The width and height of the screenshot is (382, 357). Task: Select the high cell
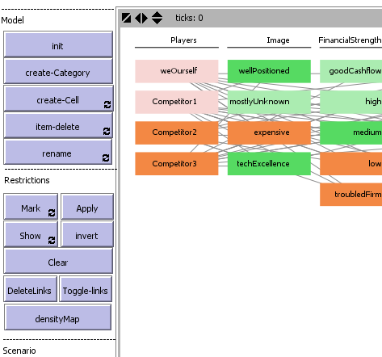[351, 102]
